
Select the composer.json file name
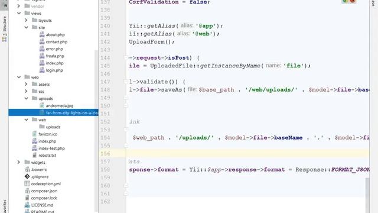(x=44, y=191)
